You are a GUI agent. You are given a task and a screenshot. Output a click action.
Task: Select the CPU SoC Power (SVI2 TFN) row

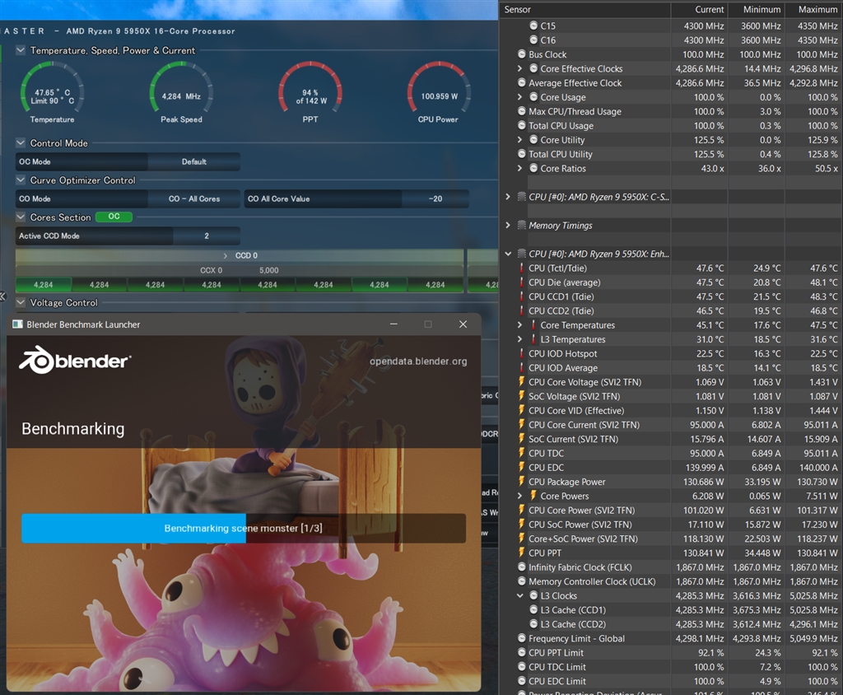click(671, 525)
